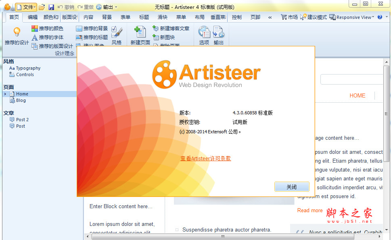The image size is (391, 240).
Task: Click the horizontal scrollbar at the bottom
Action: 234,237
